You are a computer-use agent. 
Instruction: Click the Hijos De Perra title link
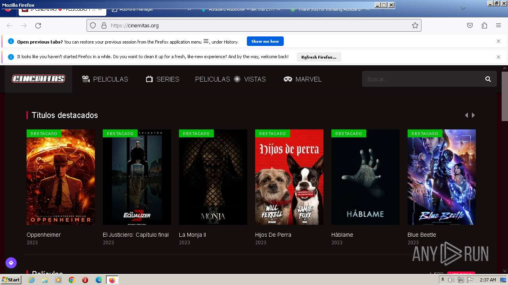tap(273, 235)
